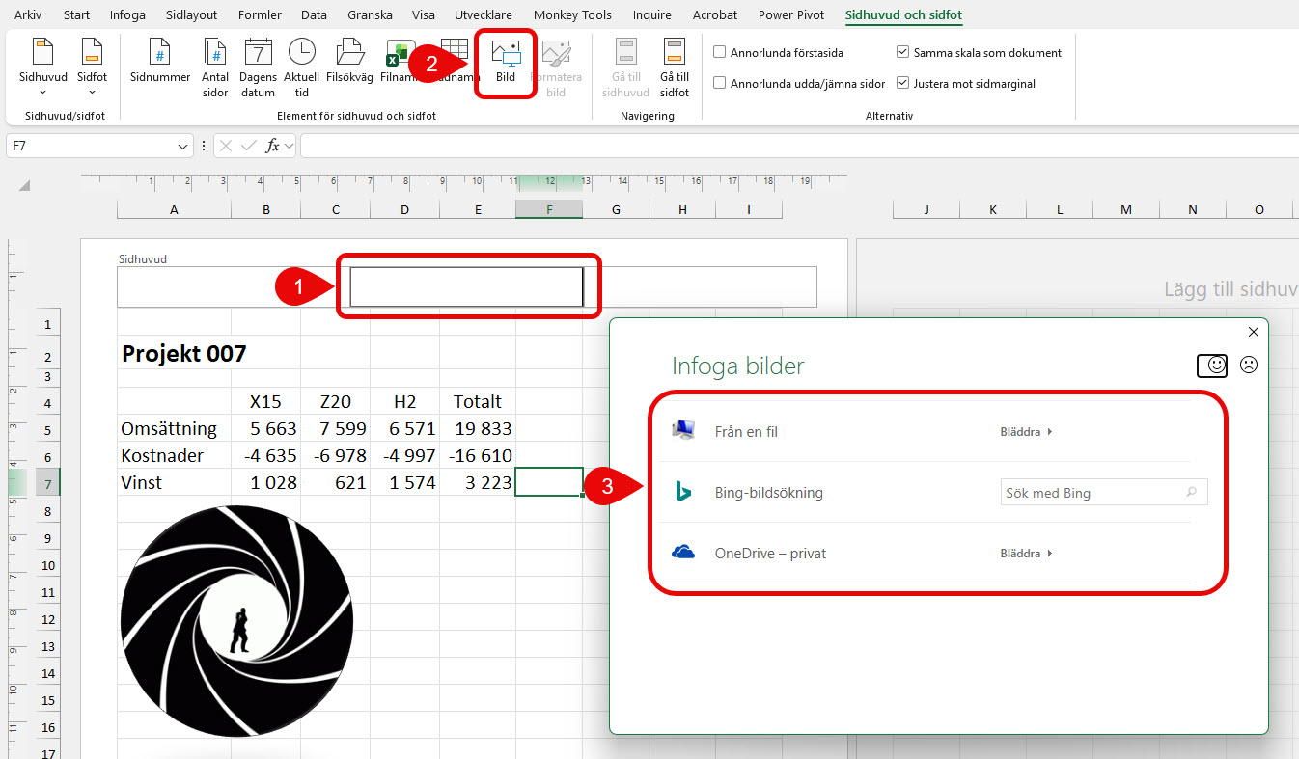Screen dimensions: 1299x759
Task: Toggle Annorlunda udda/jämna sidor checkbox
Action: [x=720, y=84]
